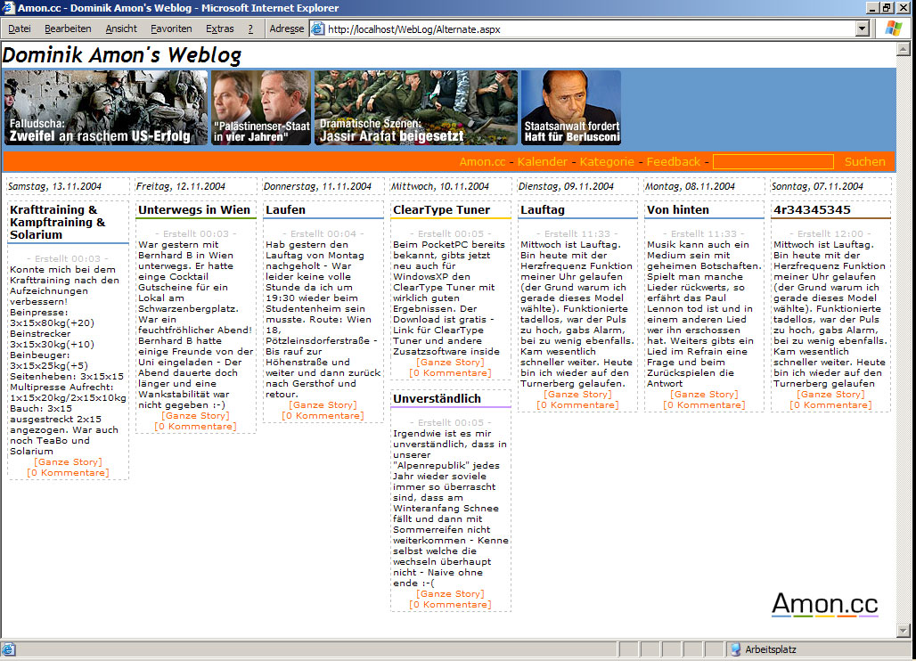Click the Sonntag, 07.11.2004 date header

point(817,186)
